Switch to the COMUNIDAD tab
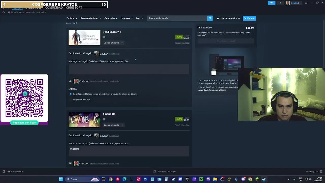The width and height of the screenshot is (325, 183). (54, 8)
